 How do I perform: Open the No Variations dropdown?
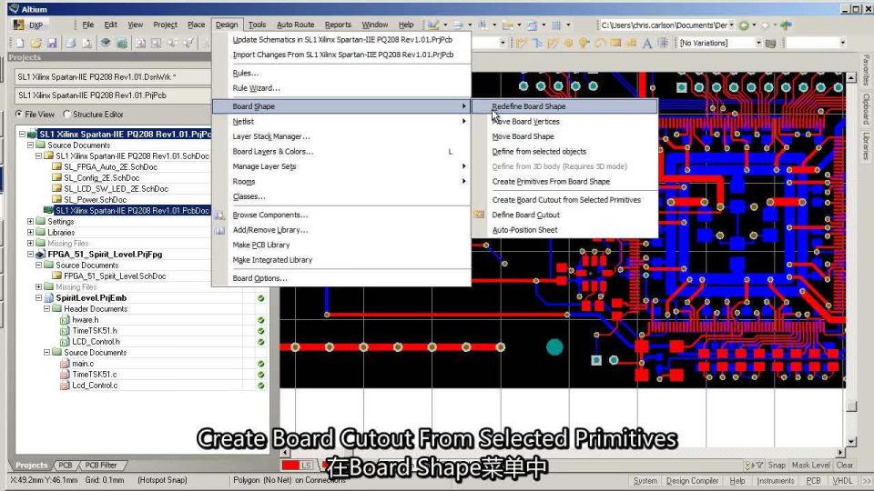pos(758,43)
